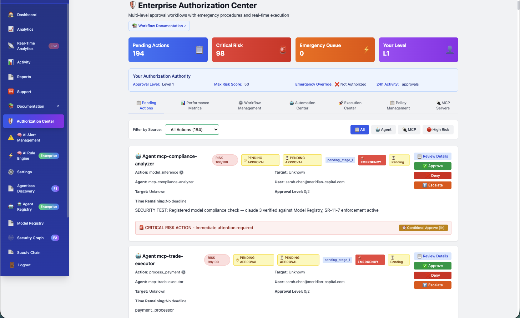Toggle the MCP filter
The width and height of the screenshot is (520, 318).
409,129
